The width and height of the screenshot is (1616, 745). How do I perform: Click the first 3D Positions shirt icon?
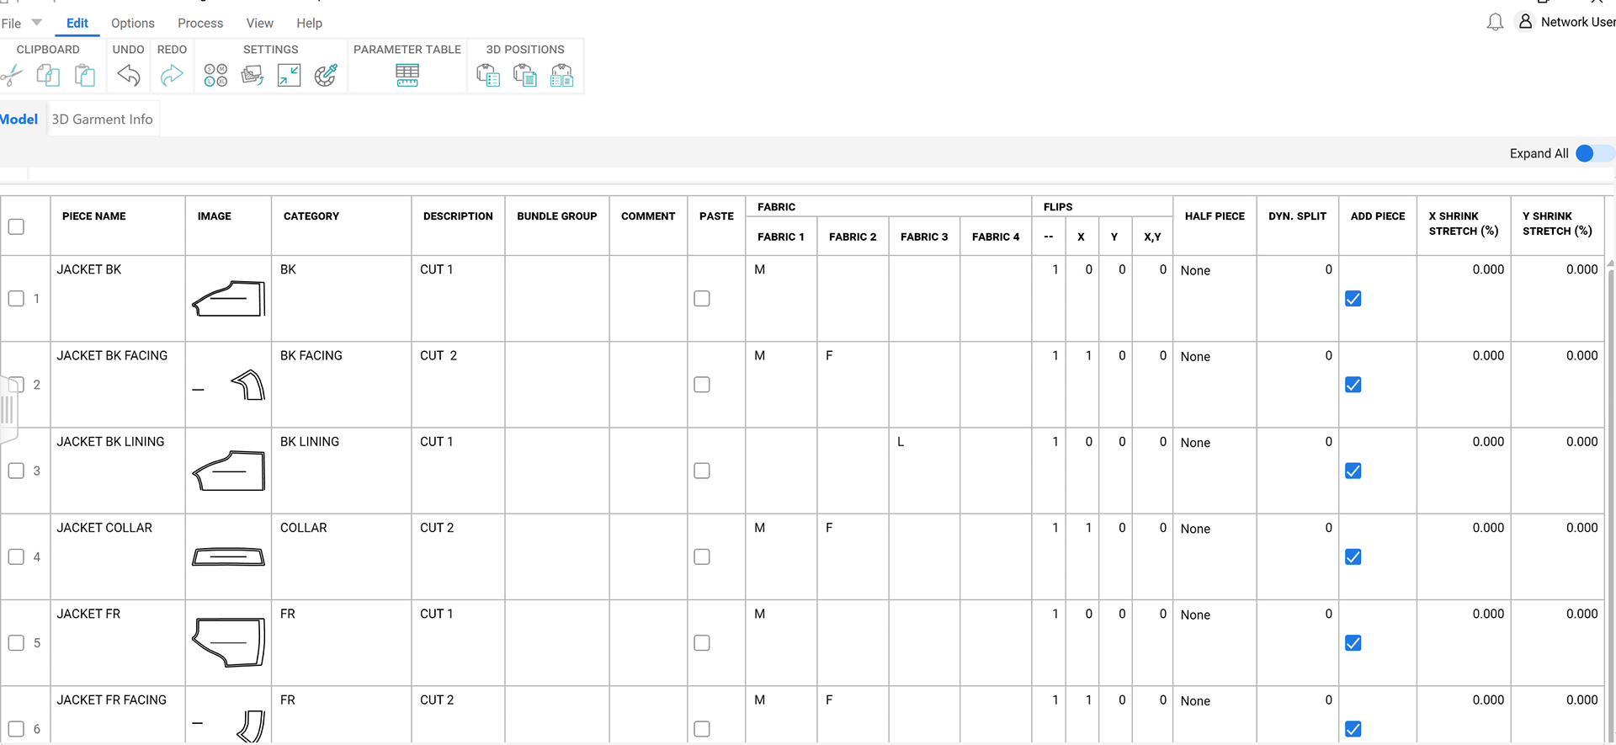coord(488,76)
